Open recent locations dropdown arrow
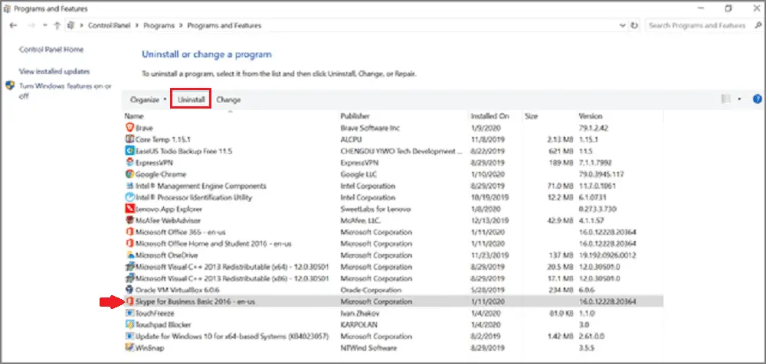This screenshot has height=364, width=766. (45, 25)
